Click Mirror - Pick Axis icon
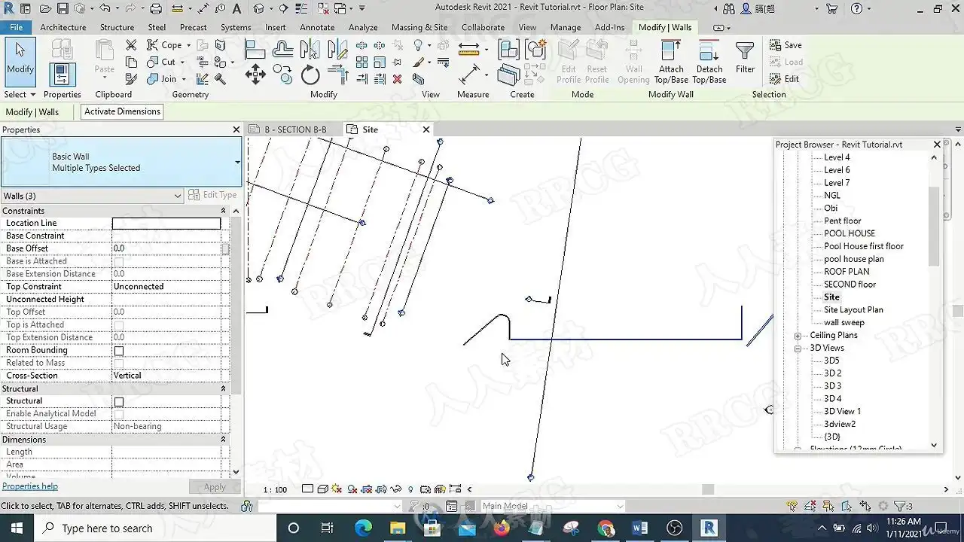This screenshot has height=542, width=964. tap(310, 49)
